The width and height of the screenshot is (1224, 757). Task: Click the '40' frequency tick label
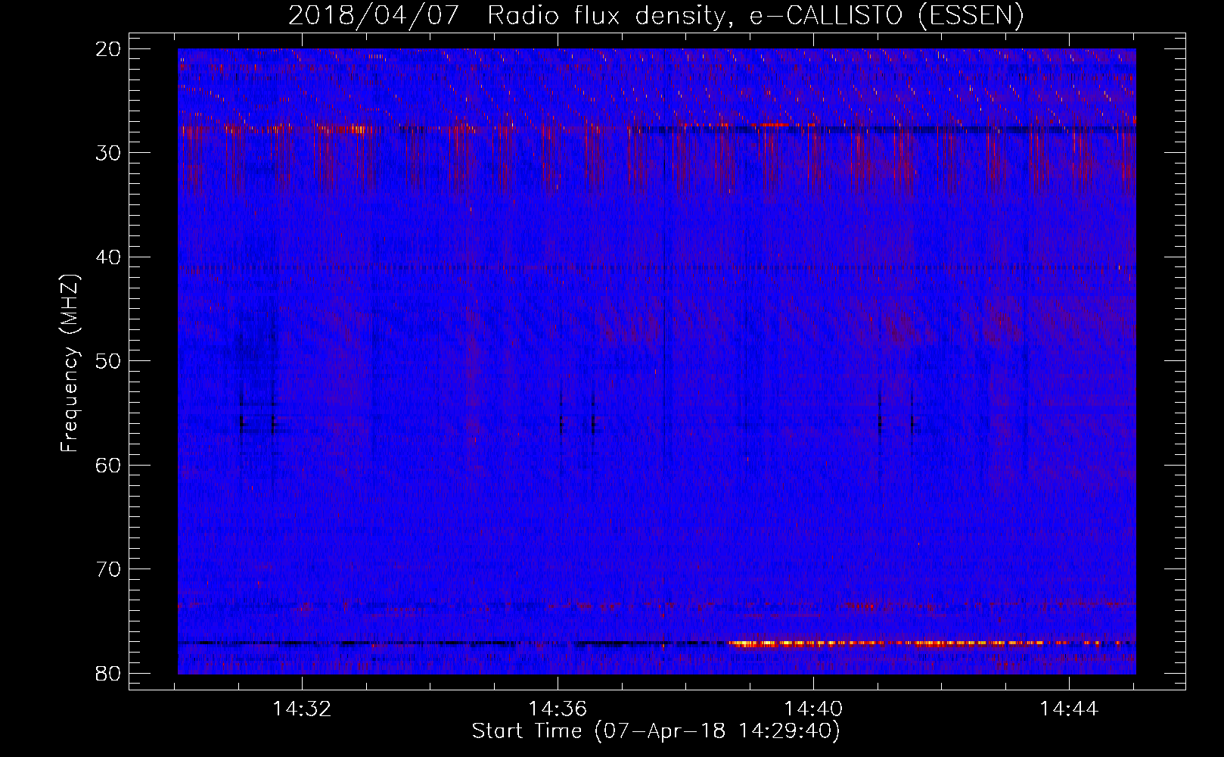tap(109, 257)
